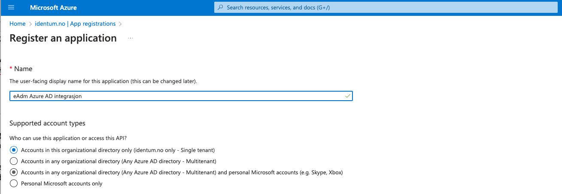Click the Name field label

23,69
